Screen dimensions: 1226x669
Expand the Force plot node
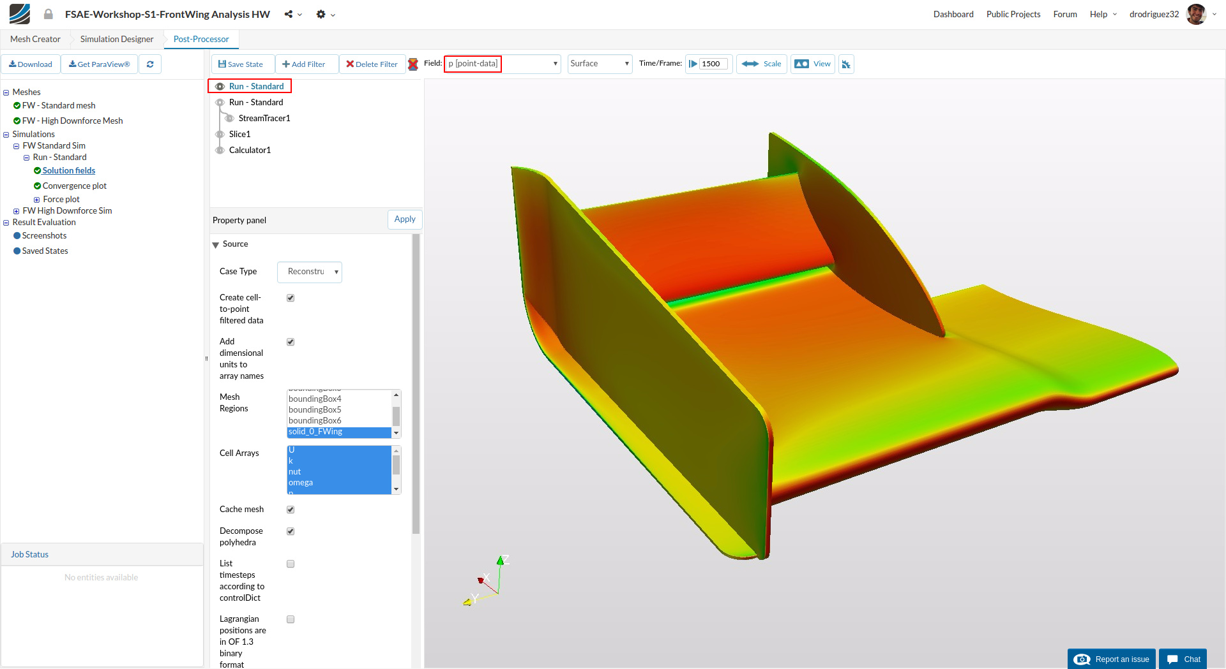[x=37, y=200]
